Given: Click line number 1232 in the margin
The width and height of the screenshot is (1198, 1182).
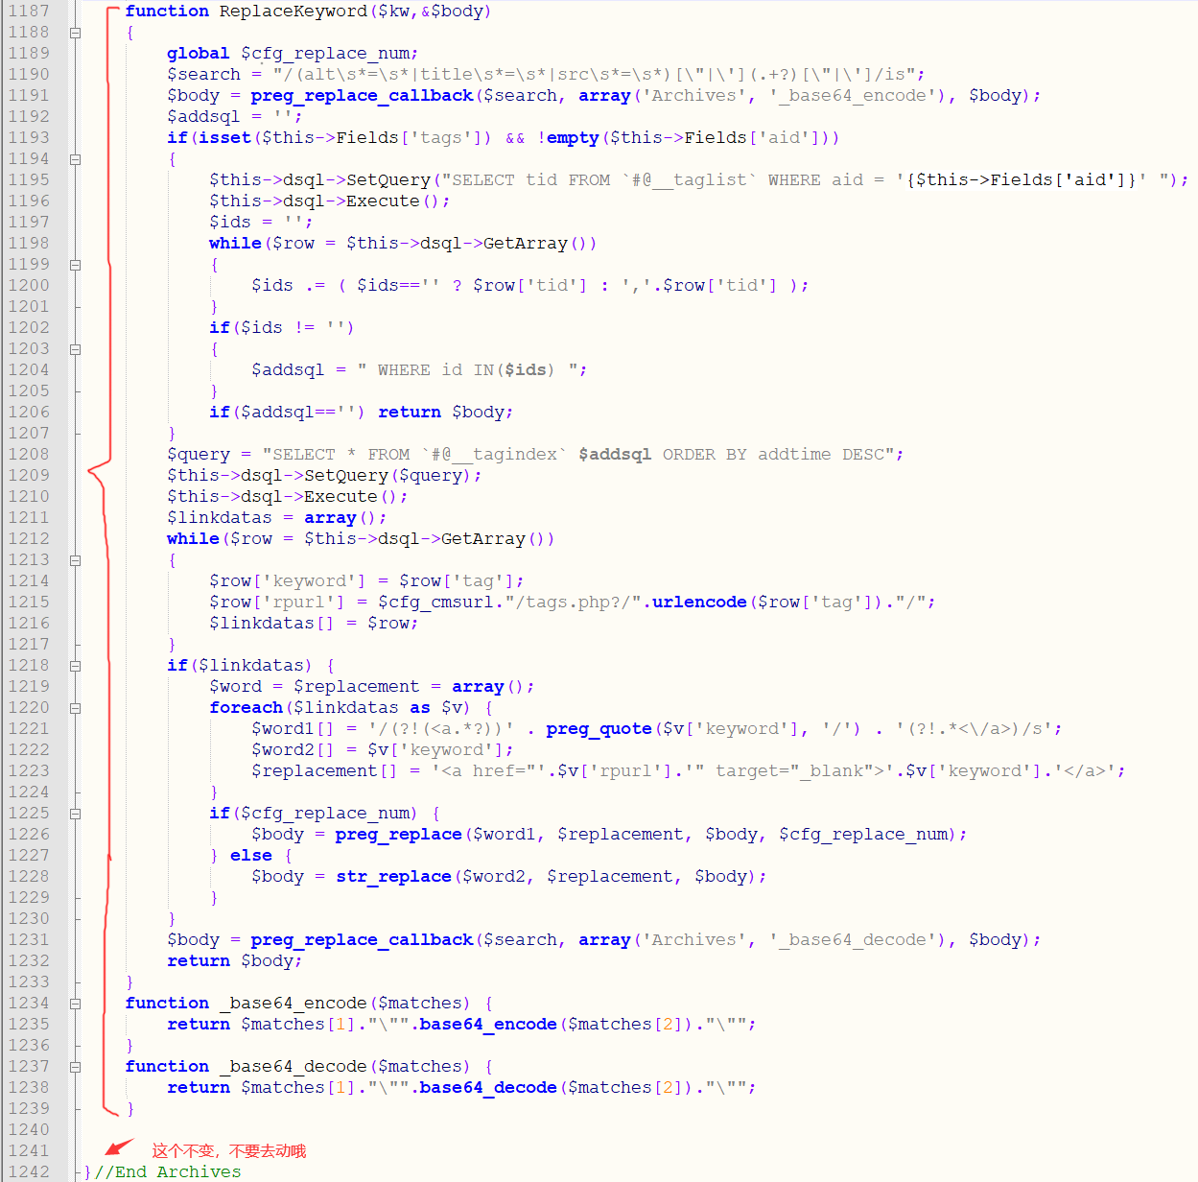Looking at the screenshot, I should click(x=29, y=961).
